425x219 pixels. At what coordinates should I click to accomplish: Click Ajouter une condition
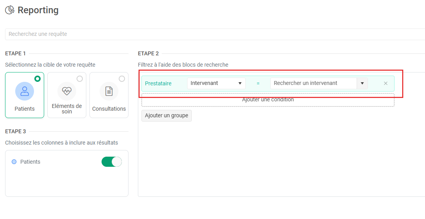coord(268,100)
